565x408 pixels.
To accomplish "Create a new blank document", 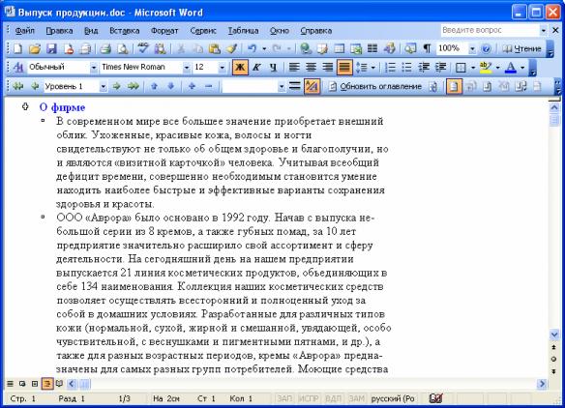I will click(17, 48).
